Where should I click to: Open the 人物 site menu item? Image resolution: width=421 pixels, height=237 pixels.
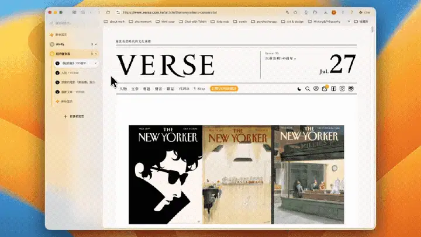pos(123,89)
